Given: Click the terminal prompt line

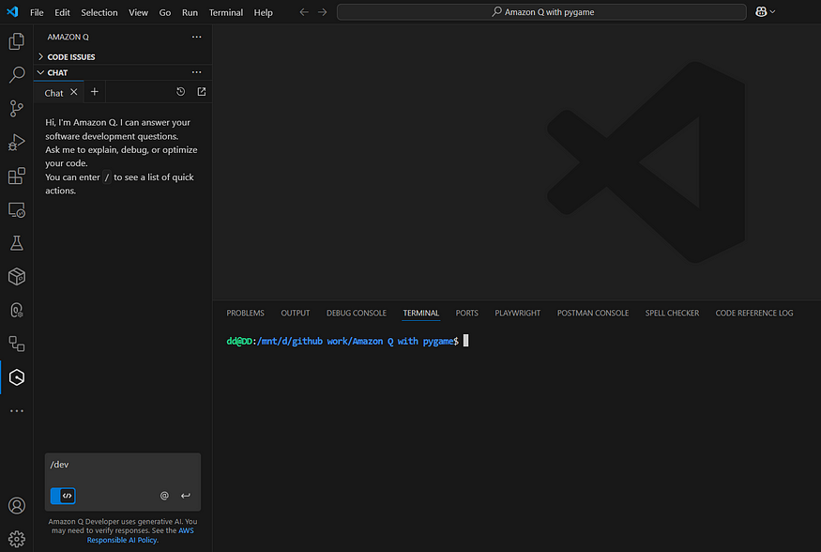Looking at the screenshot, I should pyautogui.click(x=348, y=341).
